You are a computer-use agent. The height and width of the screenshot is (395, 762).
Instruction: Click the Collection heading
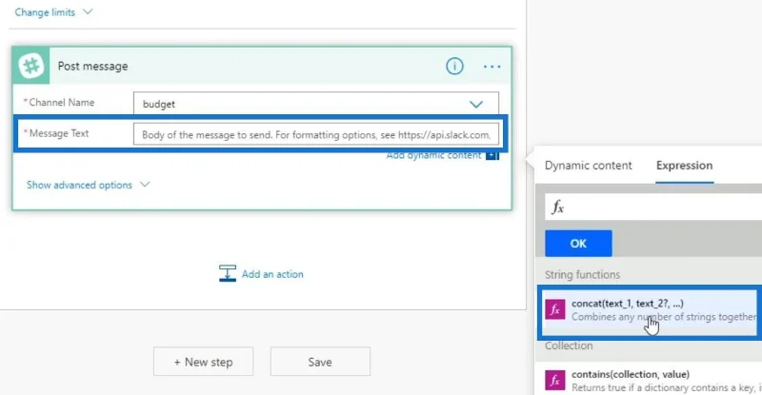(x=569, y=346)
